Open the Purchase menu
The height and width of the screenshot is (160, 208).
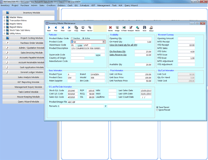25,6
